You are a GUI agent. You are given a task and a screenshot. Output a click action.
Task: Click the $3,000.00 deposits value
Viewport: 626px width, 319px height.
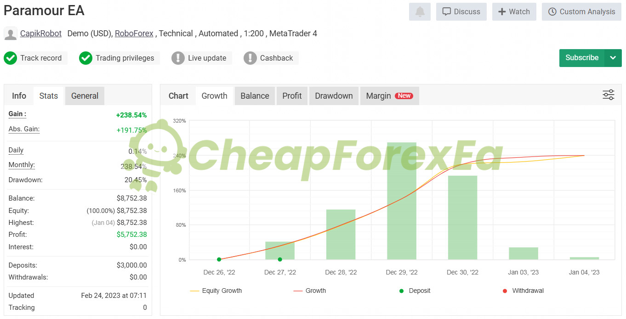coord(132,265)
